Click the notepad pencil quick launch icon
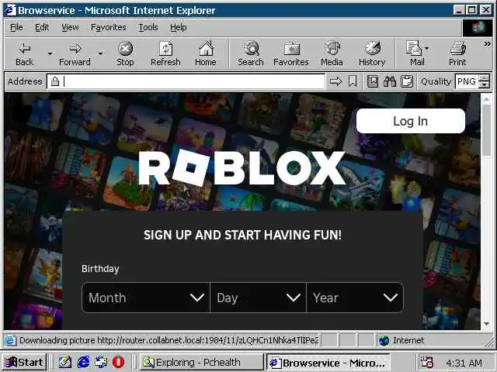The height and width of the screenshot is (372, 497). pos(65,362)
